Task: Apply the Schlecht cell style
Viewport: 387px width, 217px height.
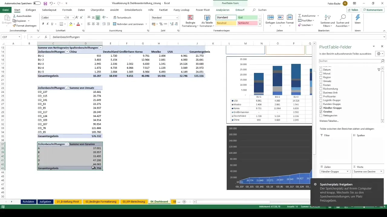Action: (247, 23)
